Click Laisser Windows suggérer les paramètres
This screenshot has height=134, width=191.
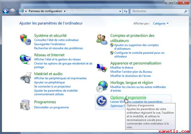click(136, 102)
